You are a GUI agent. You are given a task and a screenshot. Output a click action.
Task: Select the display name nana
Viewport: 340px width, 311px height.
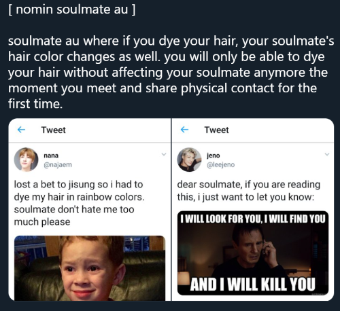point(51,155)
